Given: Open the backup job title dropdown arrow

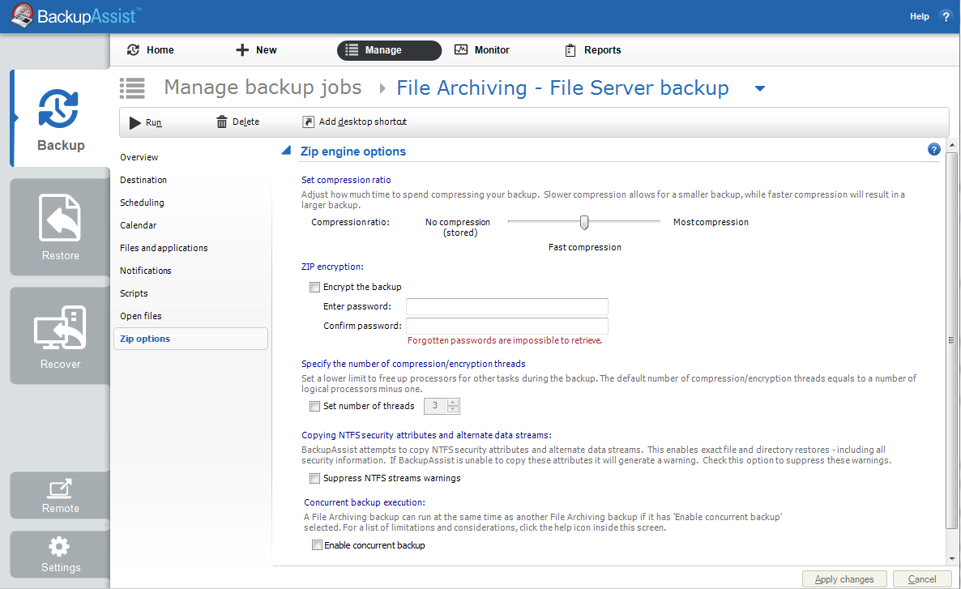Looking at the screenshot, I should pyautogui.click(x=759, y=88).
